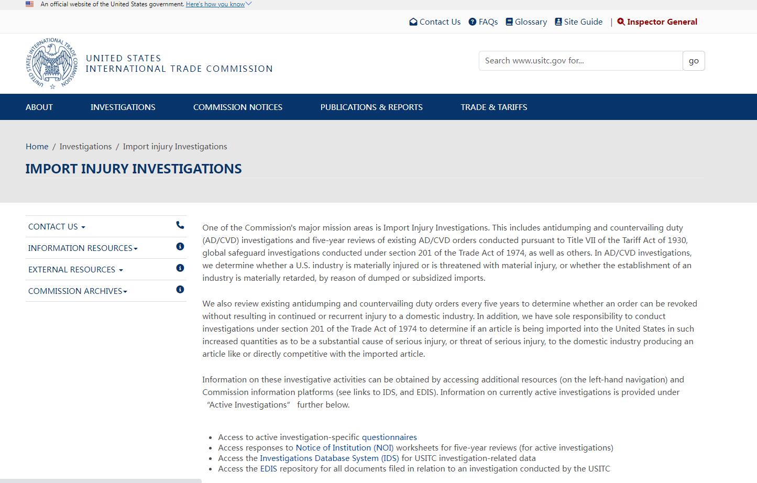Click the info icon next to EXTERNAL RESOURCES
This screenshot has width=757, height=483.
coord(180,268)
